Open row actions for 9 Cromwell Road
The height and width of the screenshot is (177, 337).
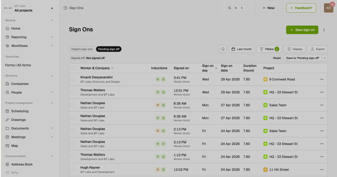coord(322,80)
